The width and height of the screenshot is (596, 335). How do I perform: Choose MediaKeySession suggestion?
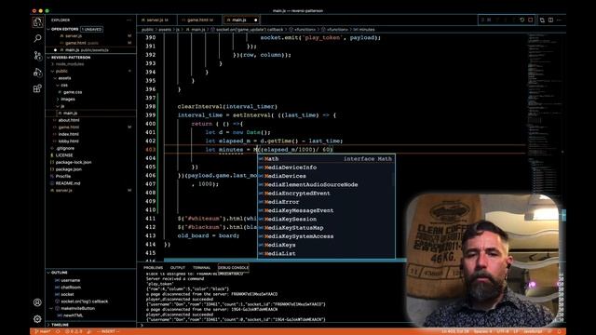coord(326,220)
